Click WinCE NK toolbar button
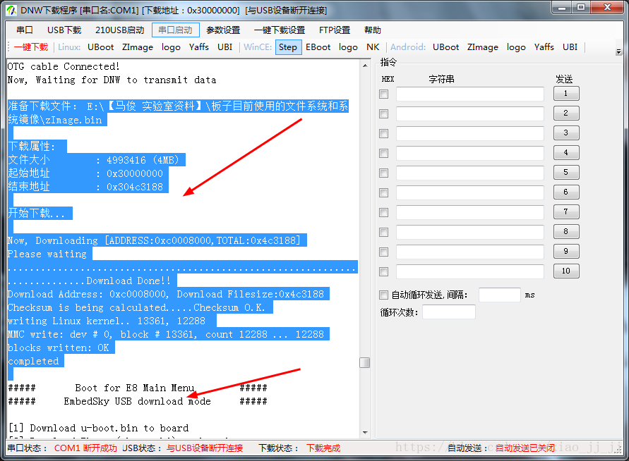The height and width of the screenshot is (461, 629). click(x=373, y=47)
